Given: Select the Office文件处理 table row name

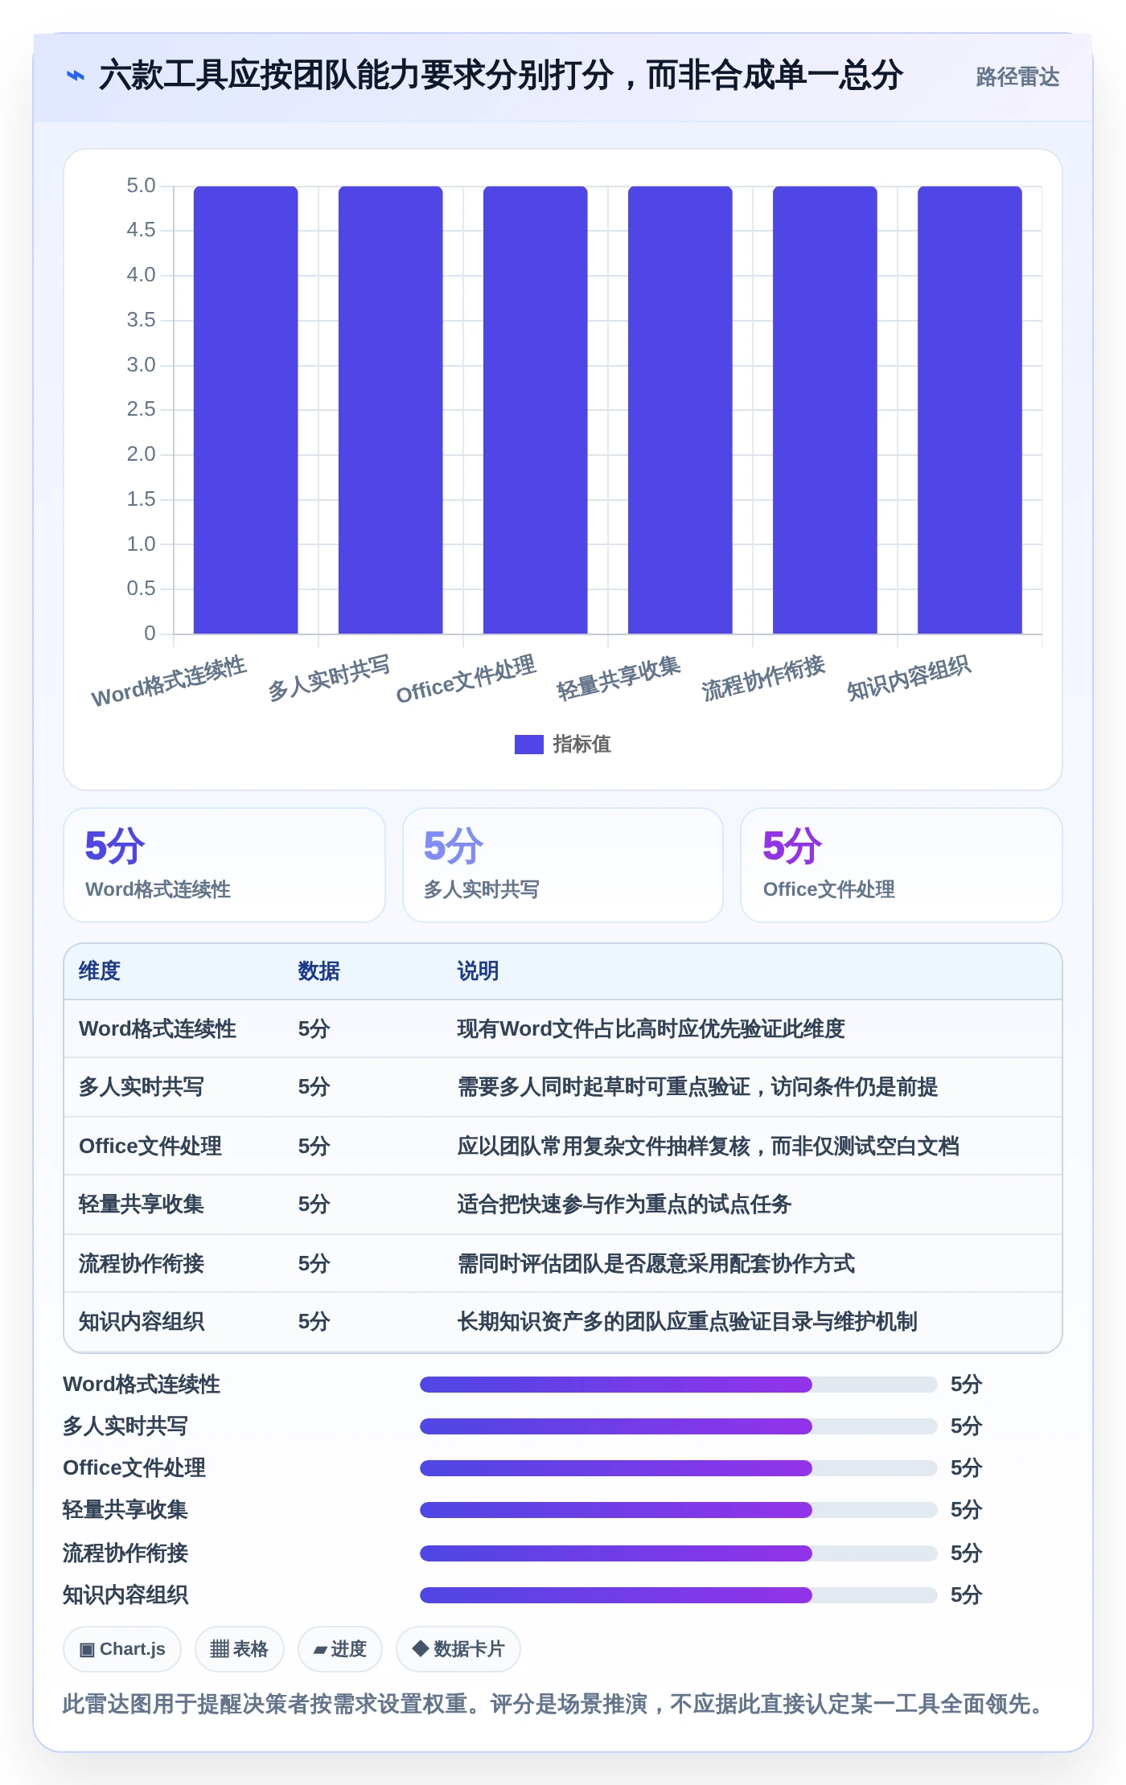Looking at the screenshot, I should coord(150,1147).
